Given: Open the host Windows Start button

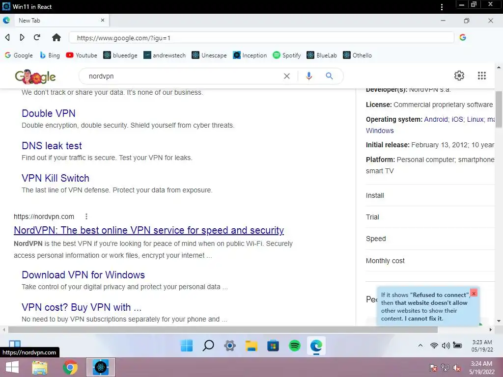Looking at the screenshot, I should click(12, 367).
